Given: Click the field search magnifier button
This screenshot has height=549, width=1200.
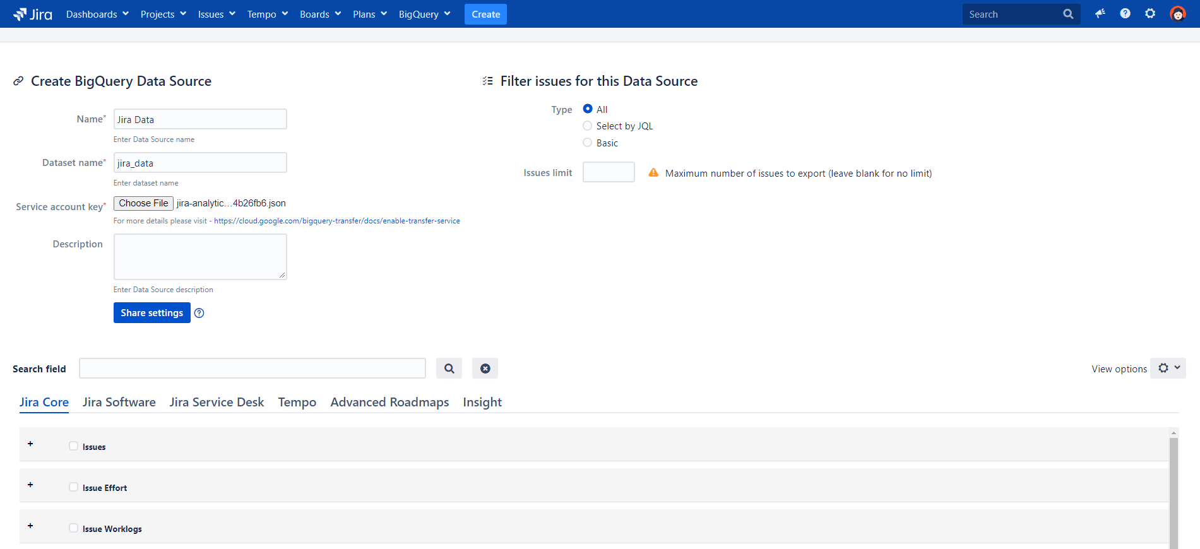Looking at the screenshot, I should pos(449,369).
